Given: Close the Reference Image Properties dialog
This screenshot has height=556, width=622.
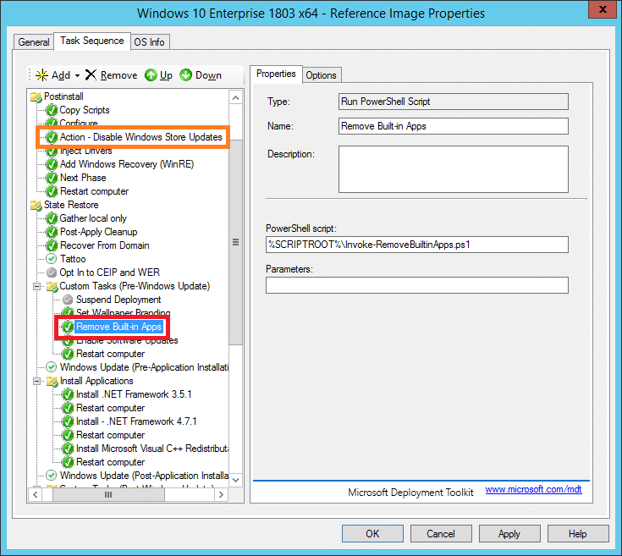Looking at the screenshot, I should coord(603,9).
